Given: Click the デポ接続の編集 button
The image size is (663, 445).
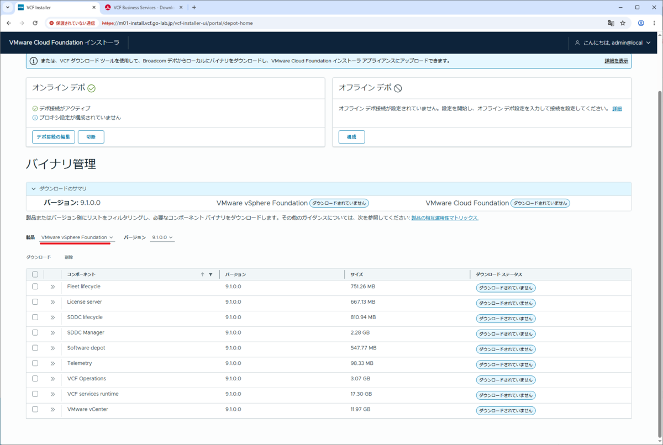Looking at the screenshot, I should pos(54,137).
